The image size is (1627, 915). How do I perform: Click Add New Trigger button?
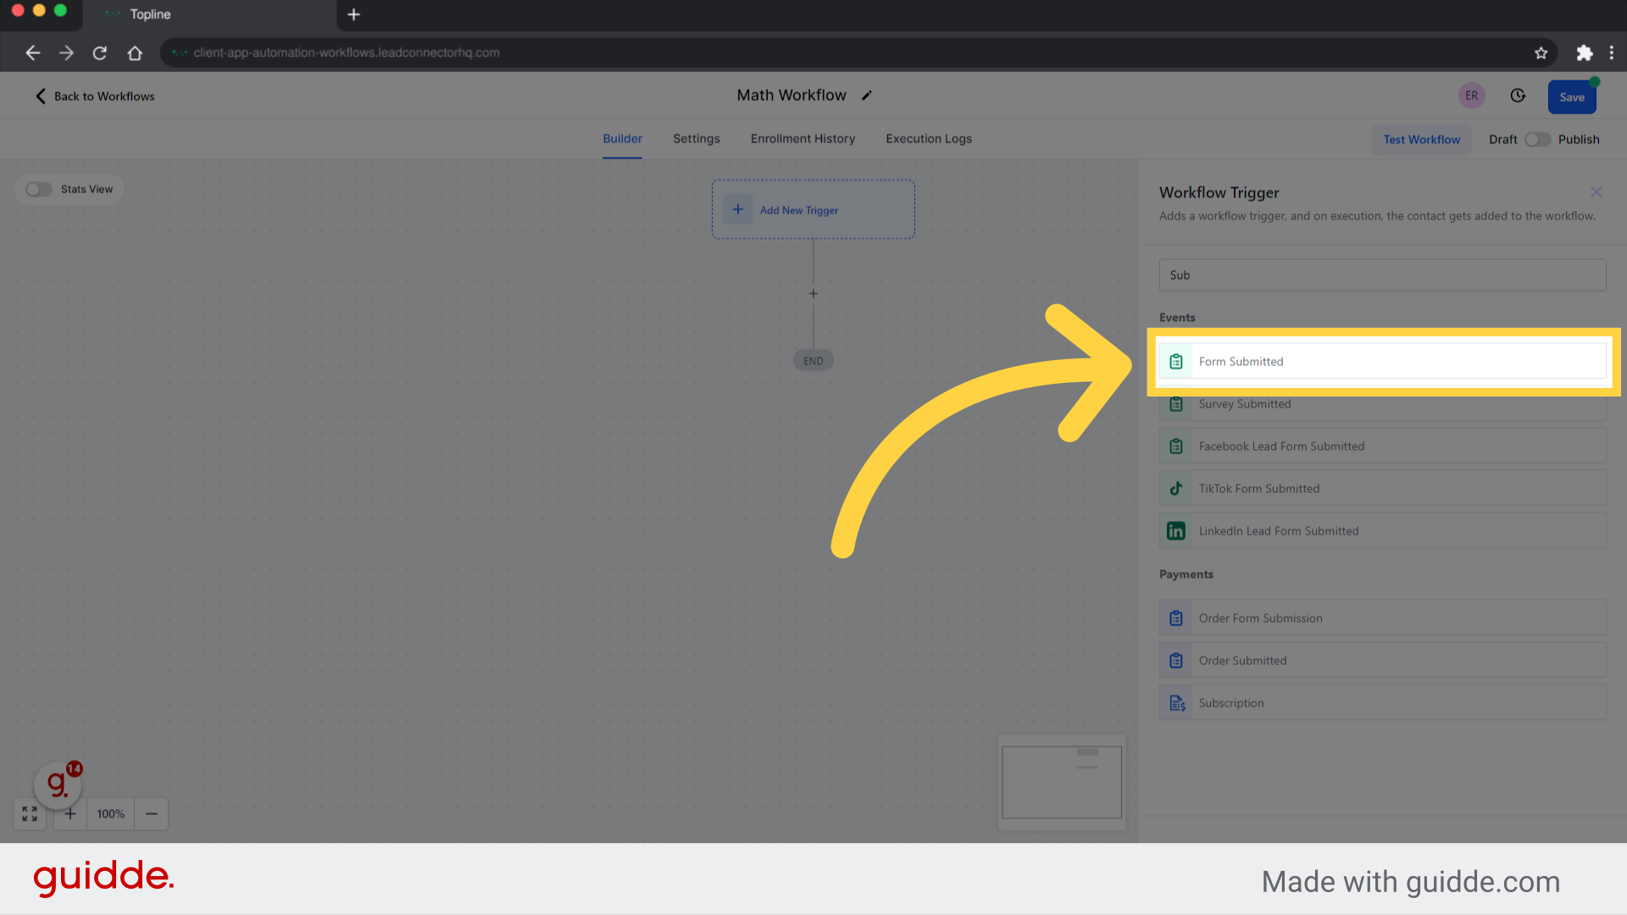(813, 209)
